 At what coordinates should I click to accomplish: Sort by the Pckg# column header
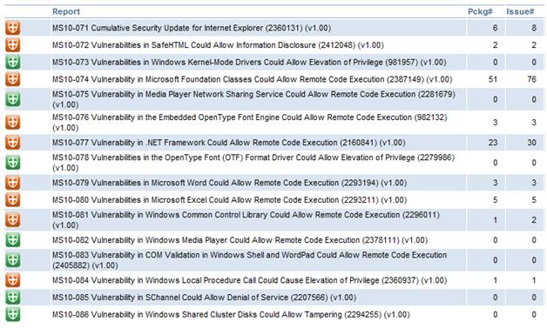coord(480,11)
